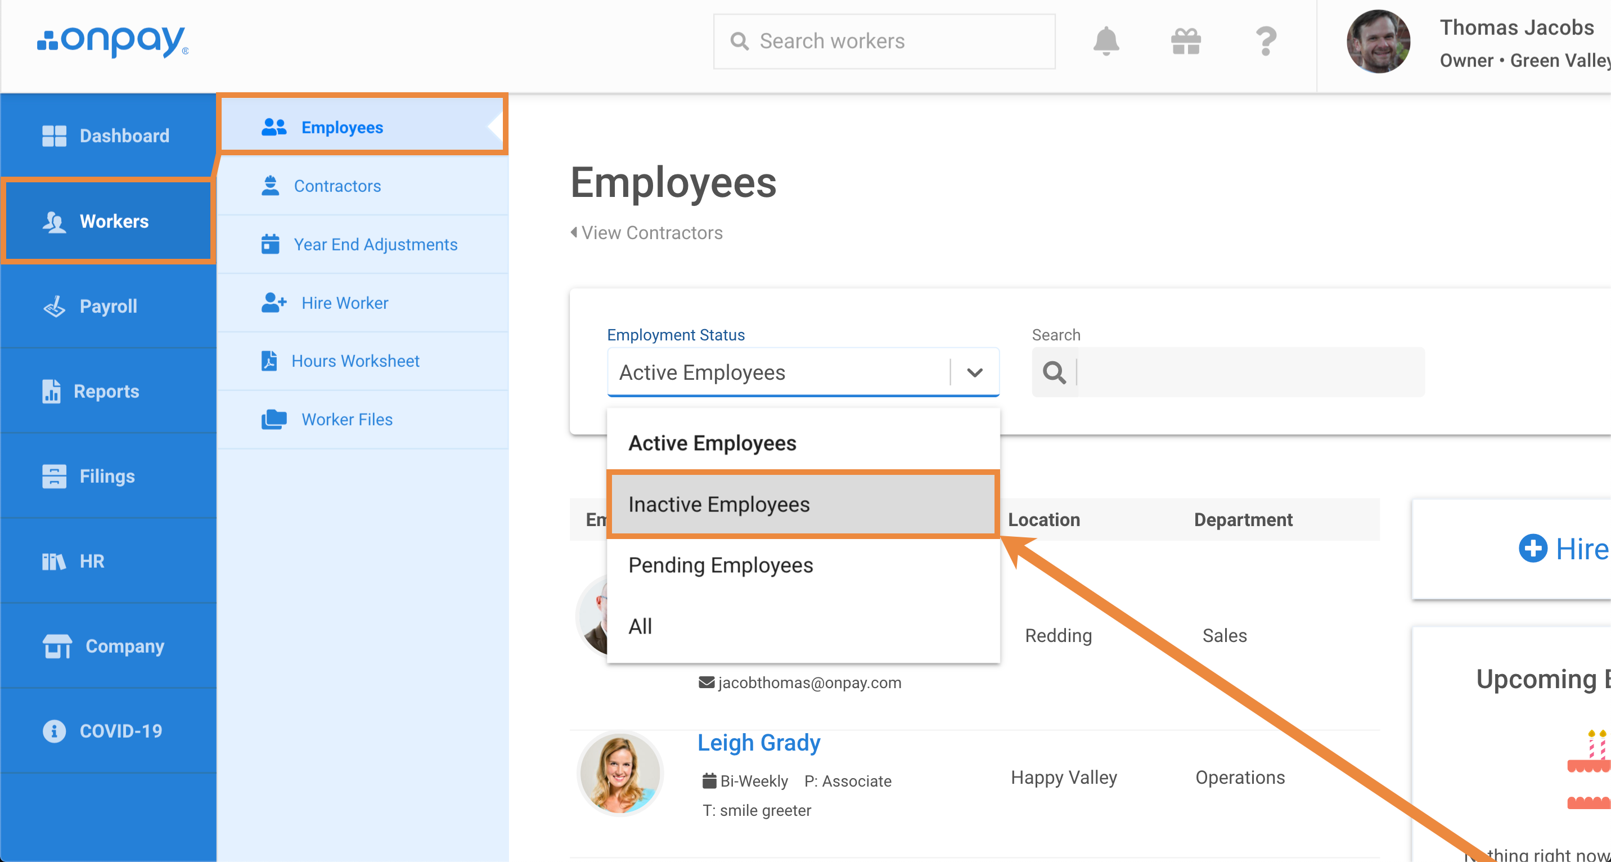Image resolution: width=1611 pixels, height=862 pixels.
Task: Click the Company storefront icon
Action: [57, 646]
